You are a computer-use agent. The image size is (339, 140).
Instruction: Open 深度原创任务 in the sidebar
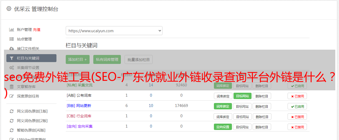pyautogui.click(x=28, y=96)
